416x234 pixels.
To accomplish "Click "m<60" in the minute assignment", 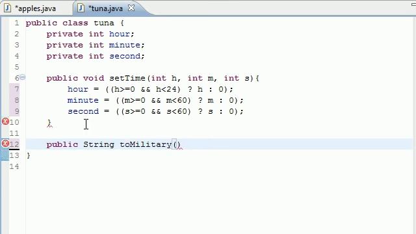I will pyautogui.click(x=176, y=100).
